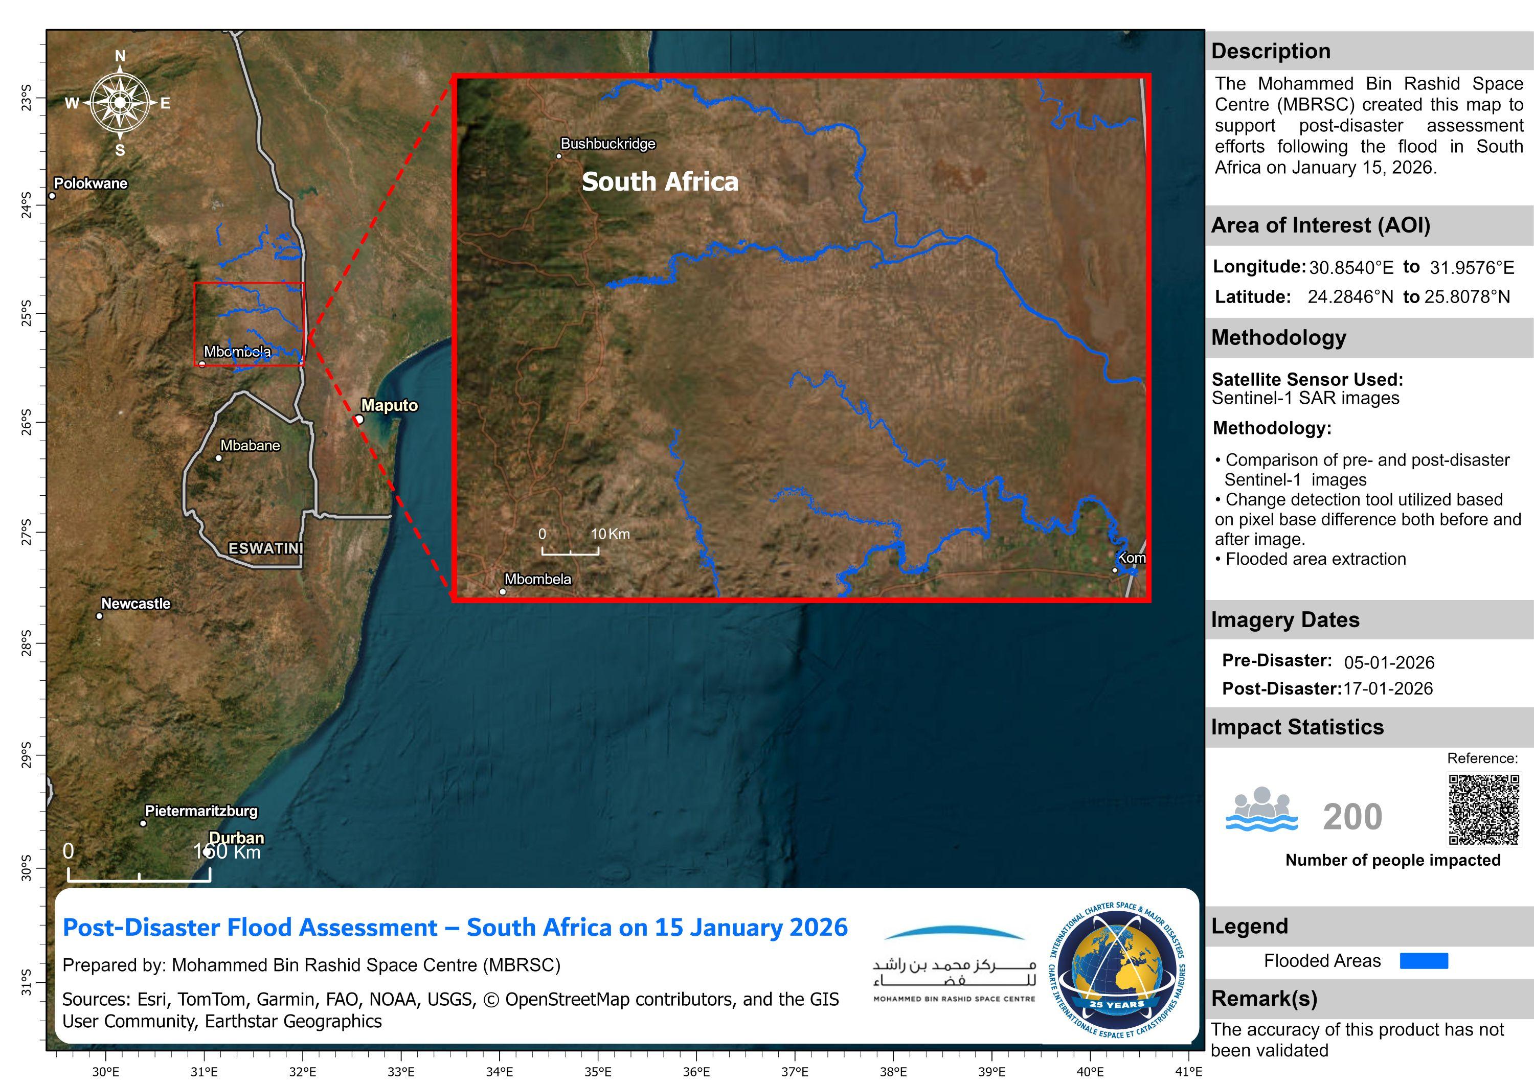Click the QR code reference image
1534x1084 pixels.
click(x=1483, y=810)
